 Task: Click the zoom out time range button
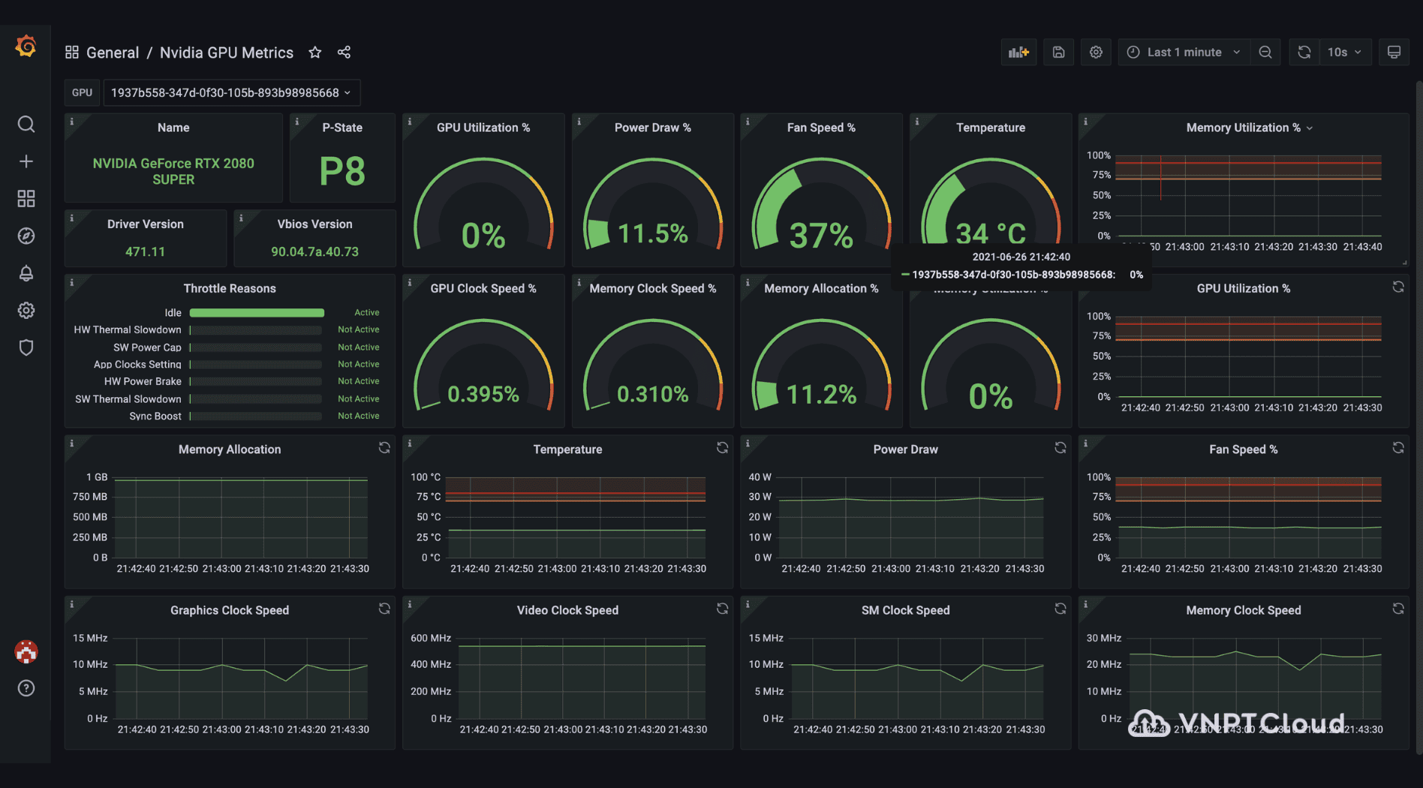pos(1265,52)
